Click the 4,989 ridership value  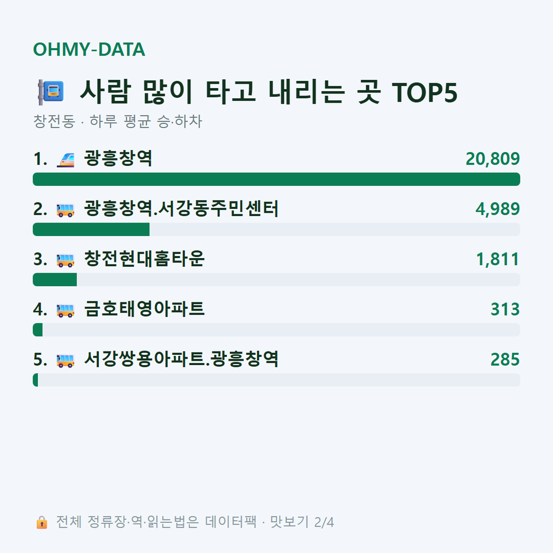[x=497, y=209]
